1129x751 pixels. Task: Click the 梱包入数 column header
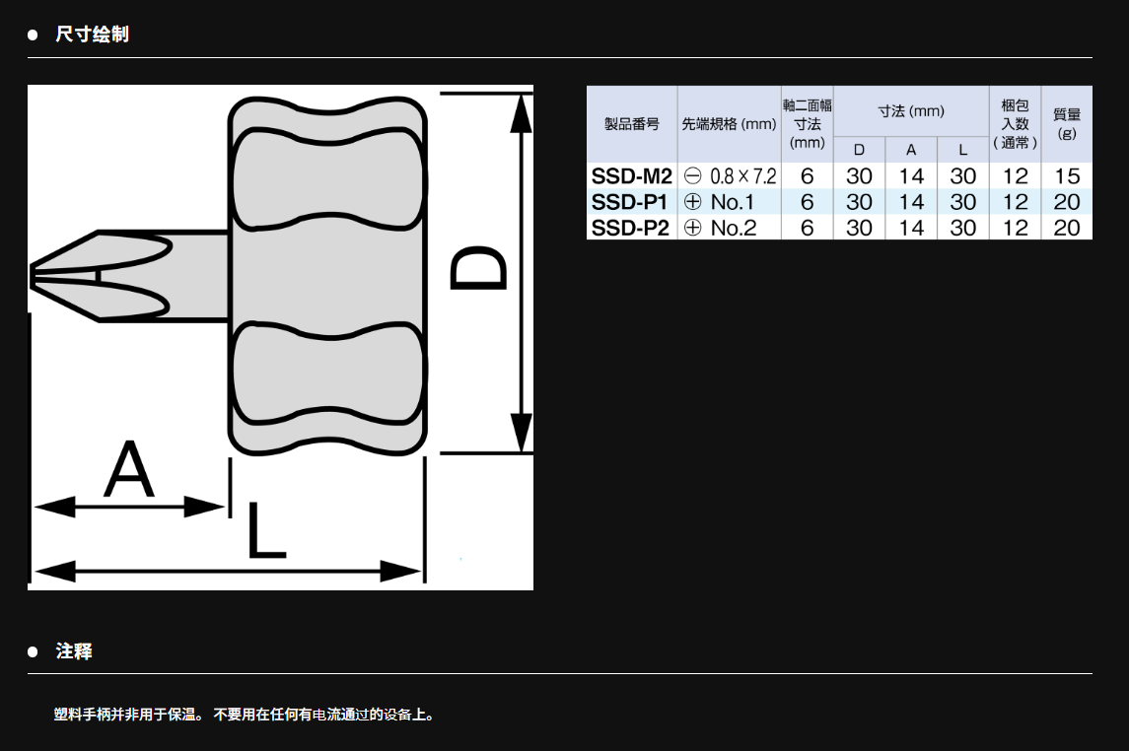tap(1015, 124)
